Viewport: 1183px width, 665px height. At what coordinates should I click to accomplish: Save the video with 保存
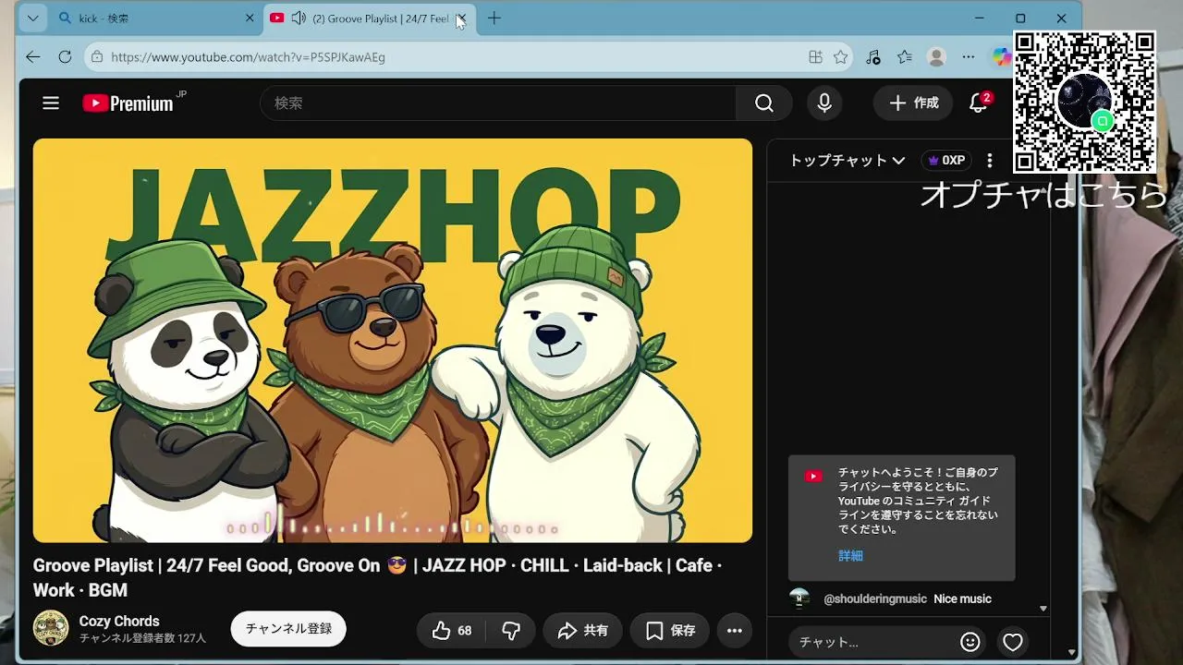click(670, 630)
